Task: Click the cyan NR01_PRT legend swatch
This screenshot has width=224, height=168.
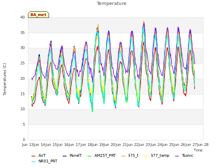Action: pyautogui.click(x=33, y=162)
